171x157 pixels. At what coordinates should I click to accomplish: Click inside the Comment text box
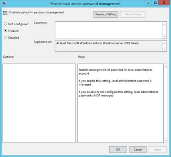(x=109, y=30)
